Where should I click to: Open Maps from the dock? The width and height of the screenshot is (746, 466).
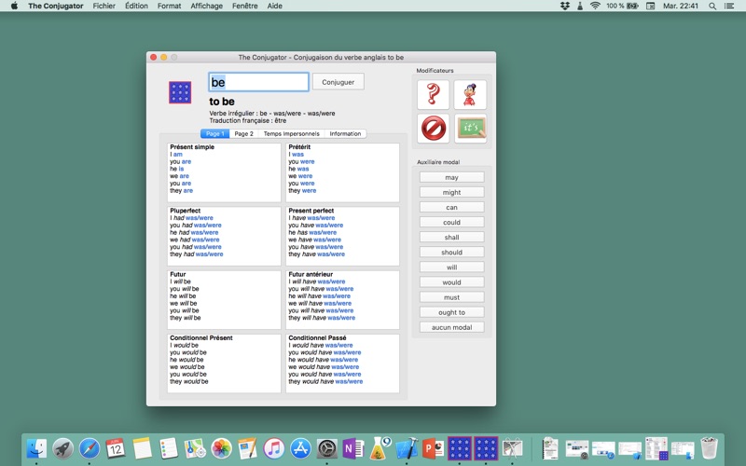[195, 448]
